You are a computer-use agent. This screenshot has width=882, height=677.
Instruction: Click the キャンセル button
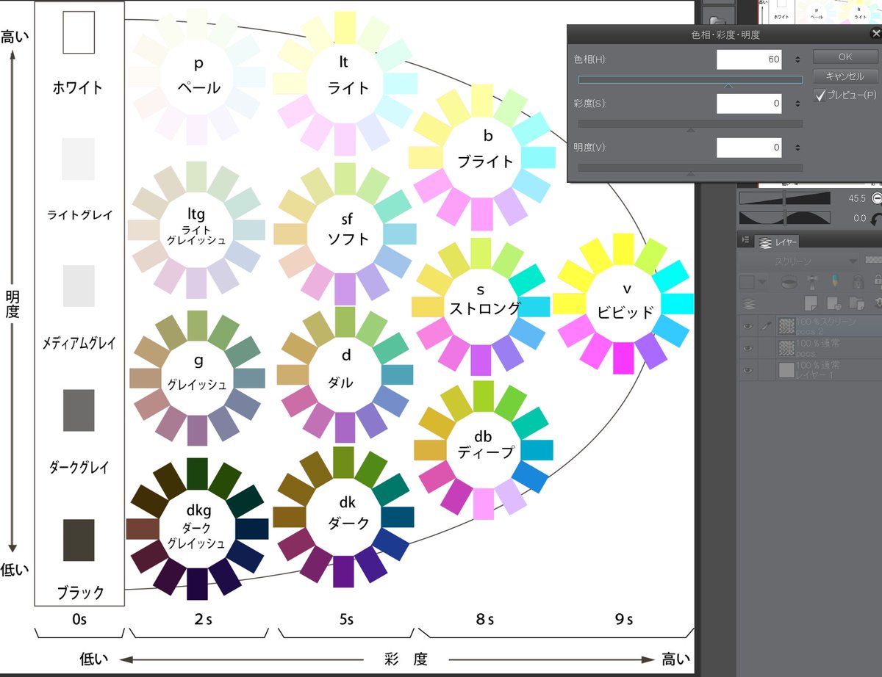[x=845, y=76]
